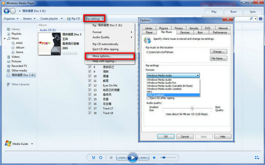Choose More options... from the menu
Screen dimensions: 265x165
tap(110, 56)
